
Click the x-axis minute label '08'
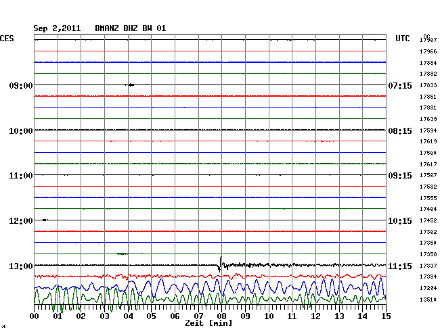click(x=221, y=316)
